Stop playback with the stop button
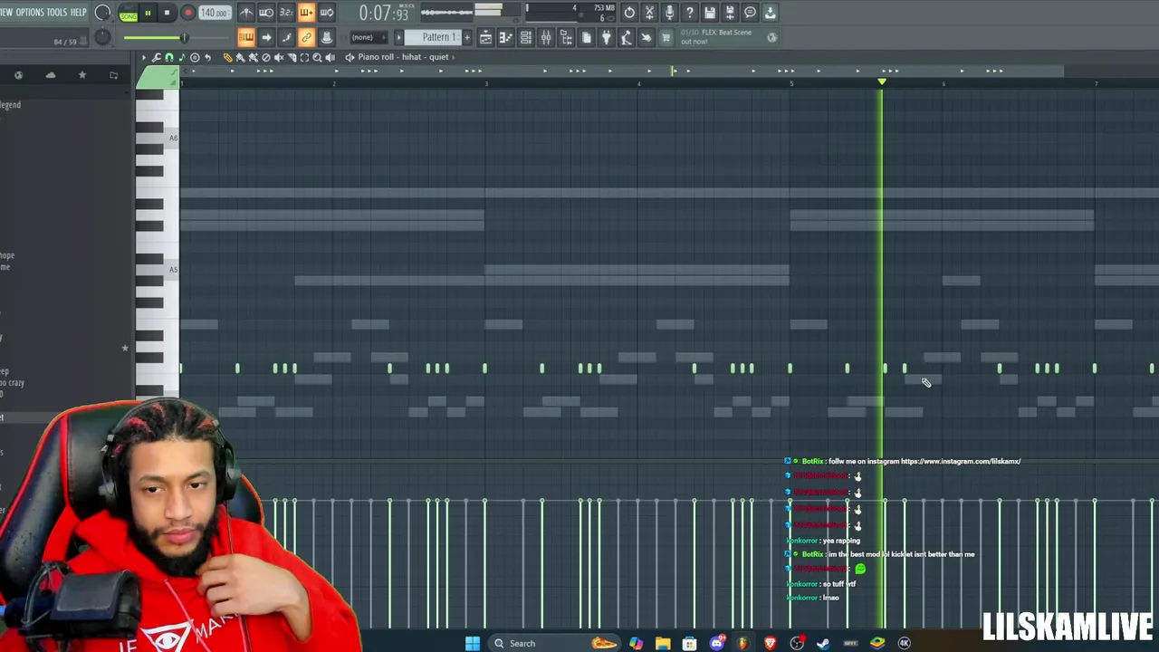 (167, 13)
